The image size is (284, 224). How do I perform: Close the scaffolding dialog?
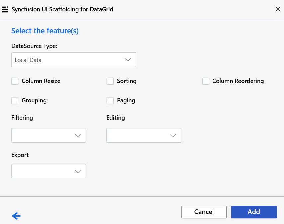278,9
